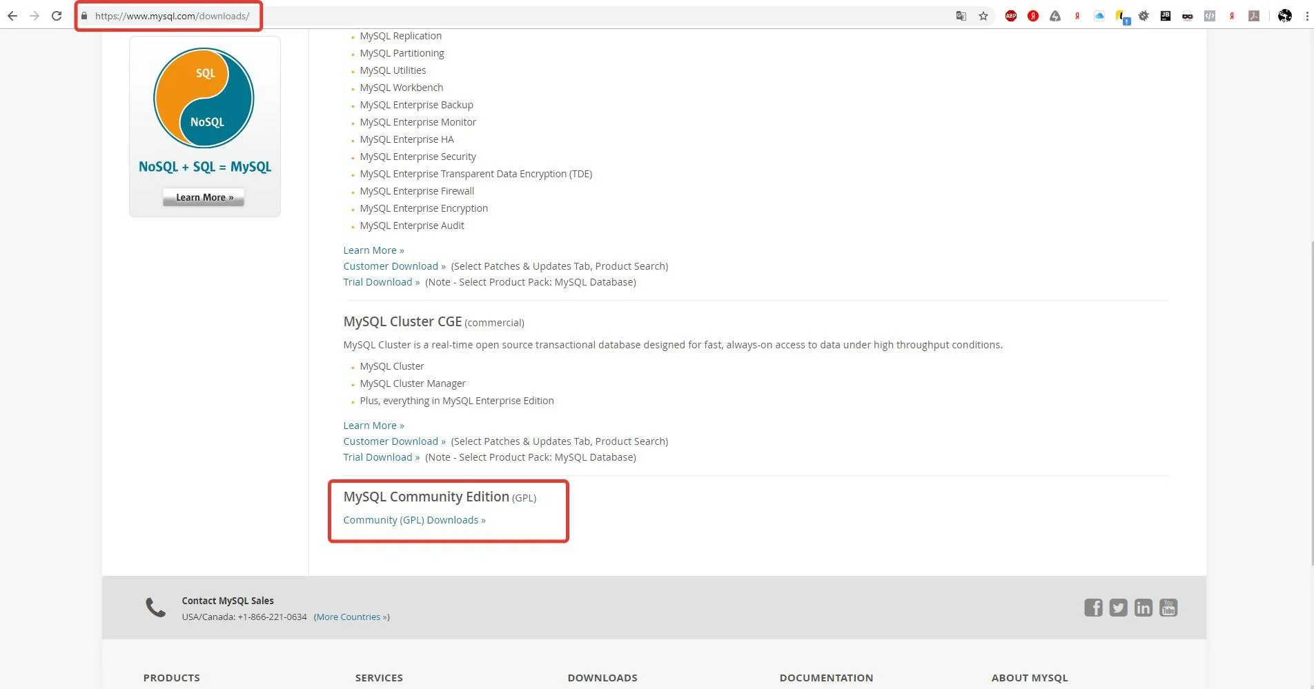
Task: Click the Google Translate icon in address bar
Action: pos(961,16)
